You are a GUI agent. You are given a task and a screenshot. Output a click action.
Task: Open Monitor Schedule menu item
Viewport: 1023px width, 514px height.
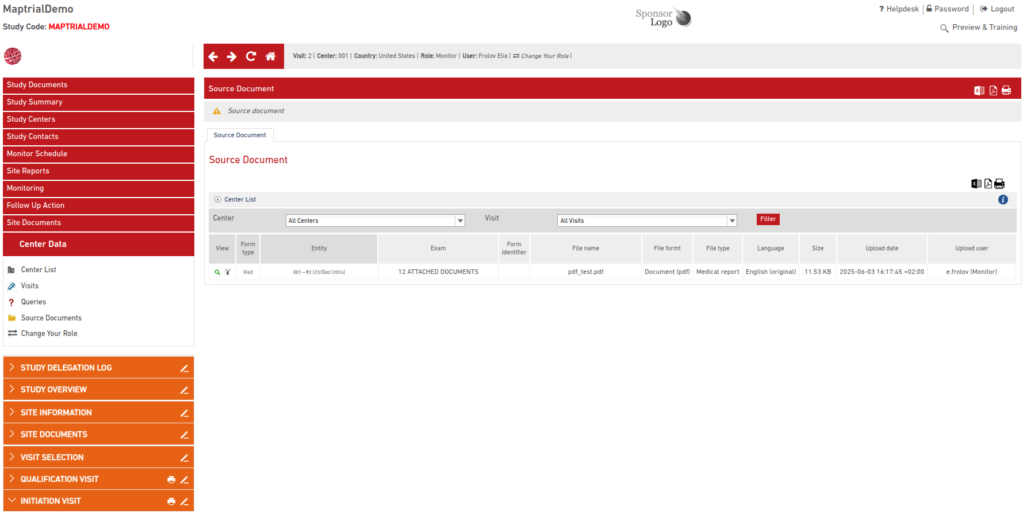[x=98, y=154]
